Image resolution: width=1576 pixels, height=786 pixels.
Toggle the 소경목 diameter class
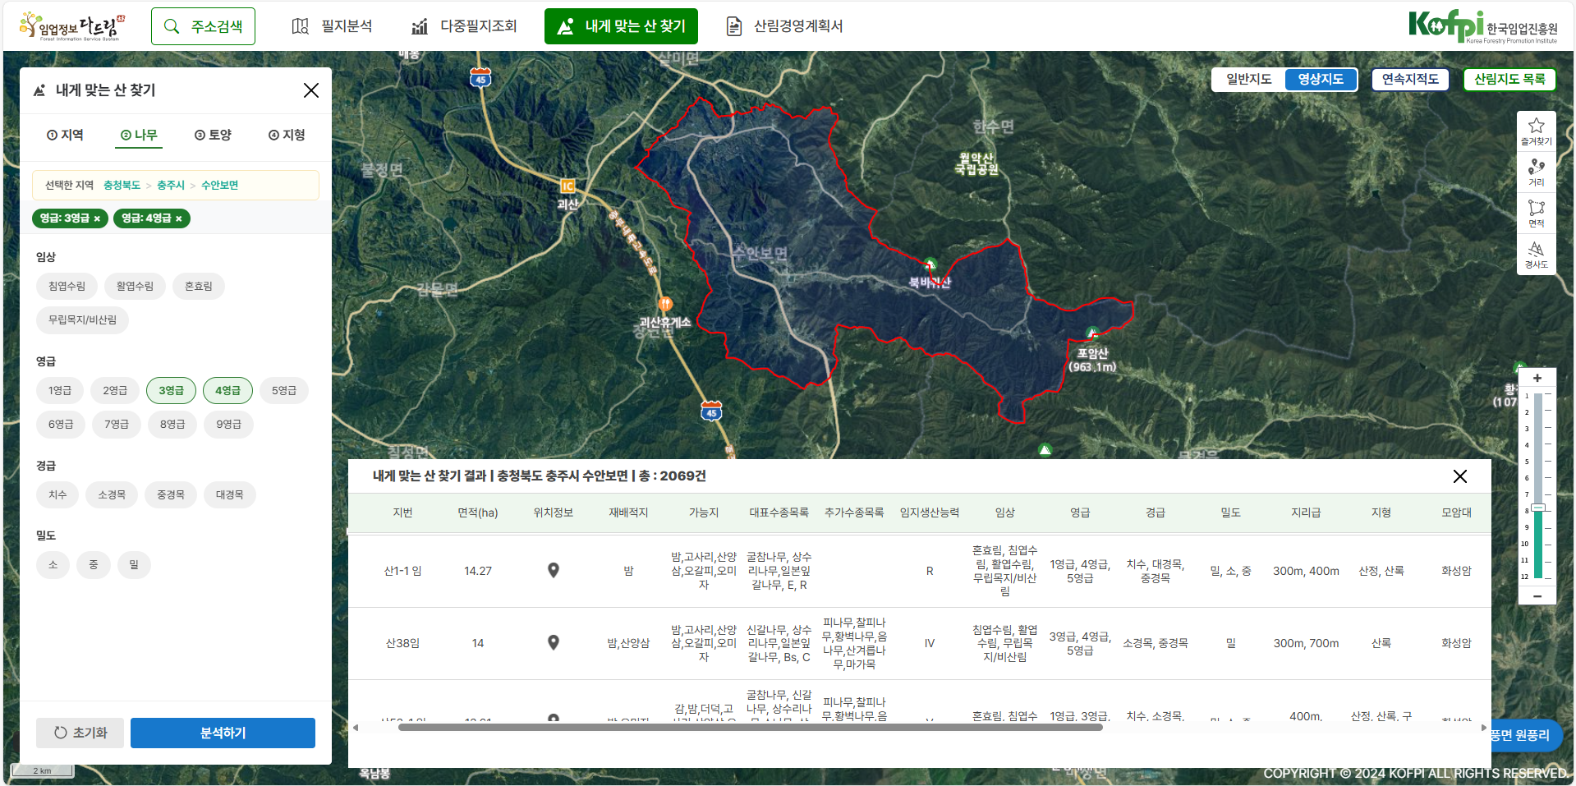pyautogui.click(x=112, y=495)
